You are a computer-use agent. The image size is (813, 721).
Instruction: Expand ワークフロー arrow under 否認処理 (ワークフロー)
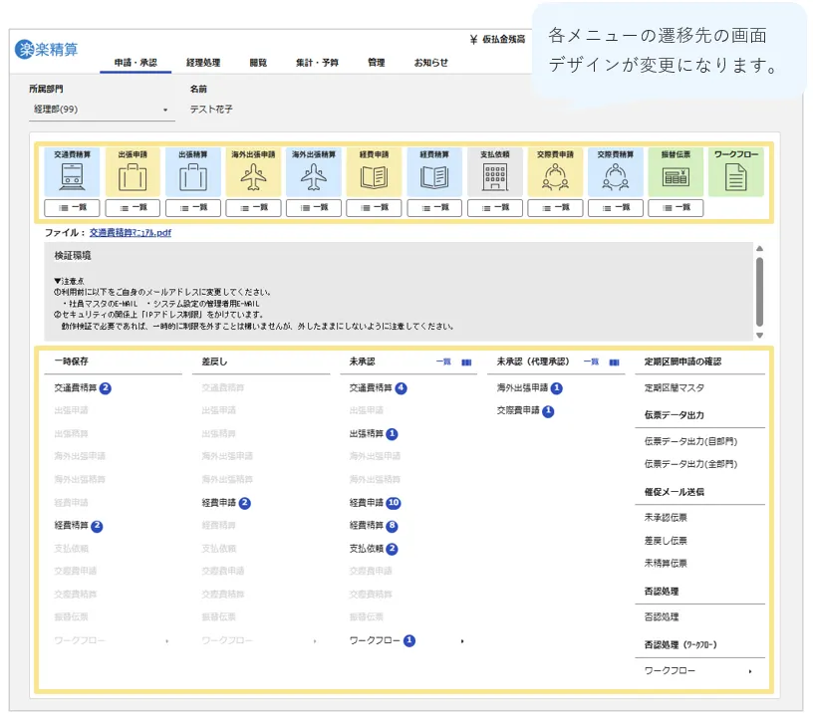point(750,672)
